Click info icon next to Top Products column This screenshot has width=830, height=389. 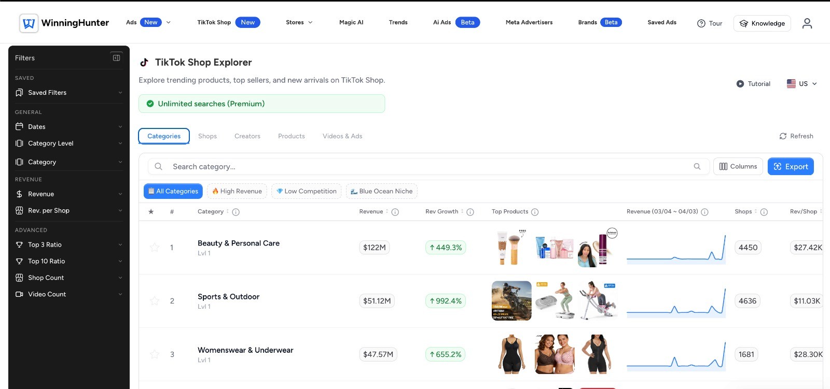point(535,212)
